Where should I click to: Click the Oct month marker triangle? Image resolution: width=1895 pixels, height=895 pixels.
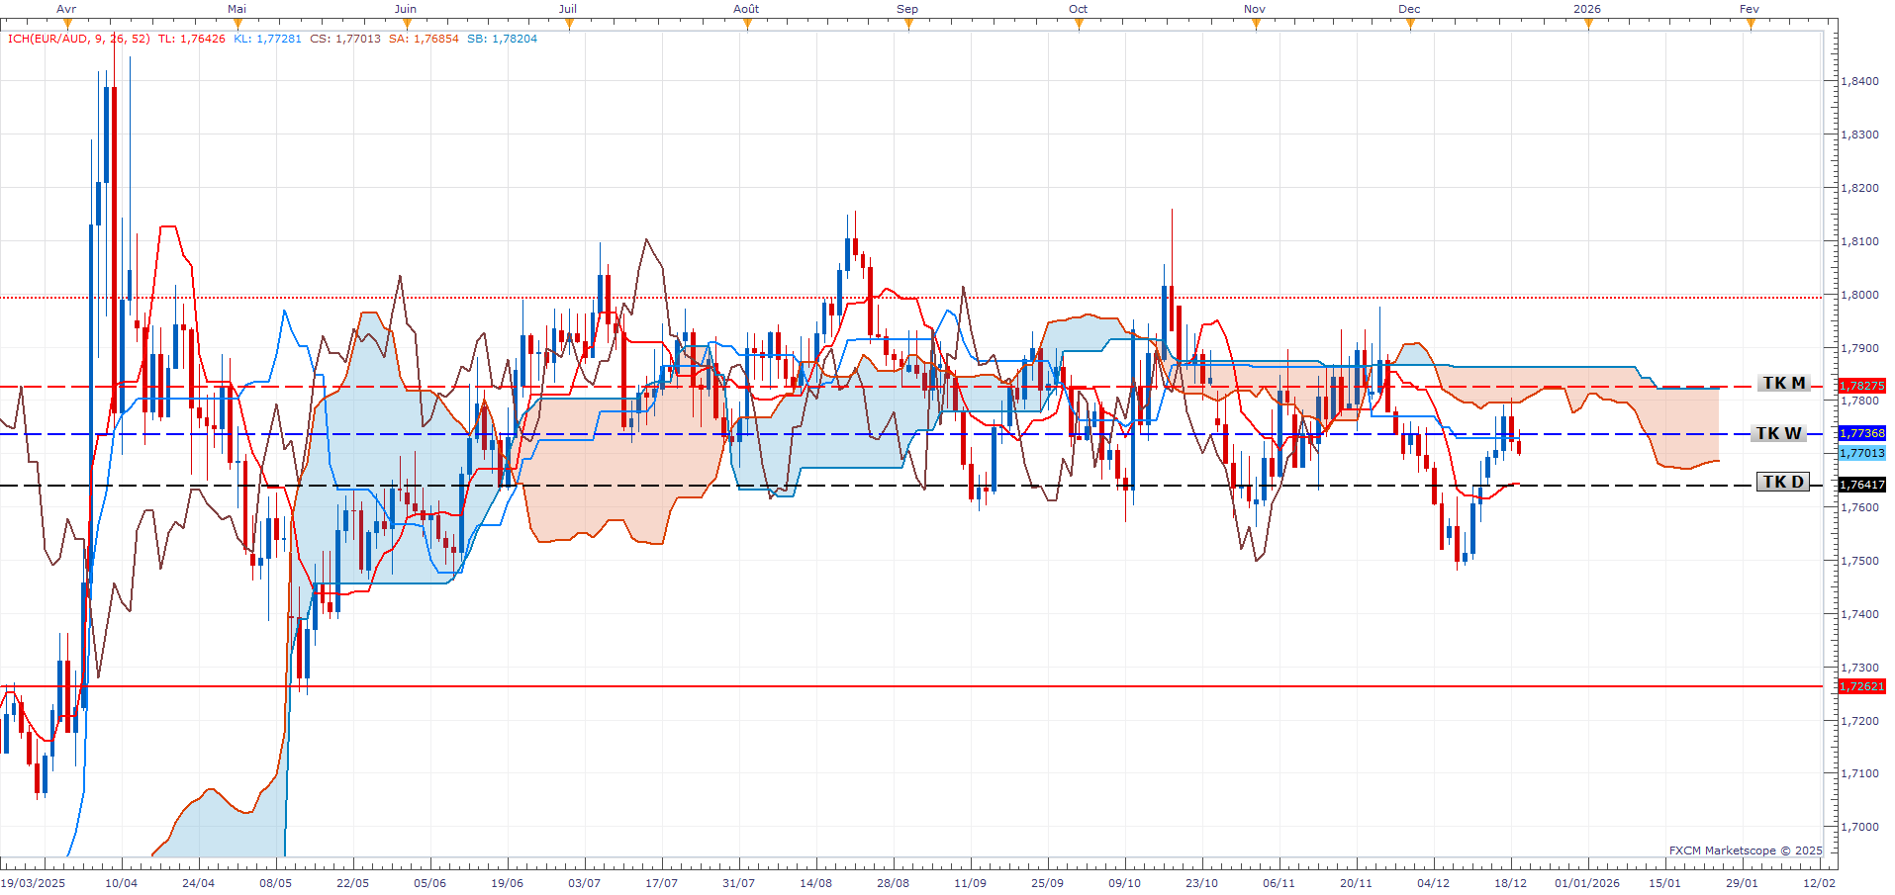pyautogui.click(x=1079, y=25)
